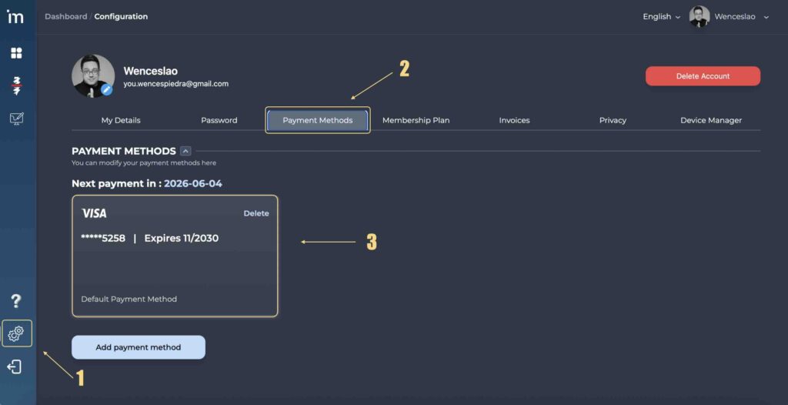Open the English language dropdown

661,17
